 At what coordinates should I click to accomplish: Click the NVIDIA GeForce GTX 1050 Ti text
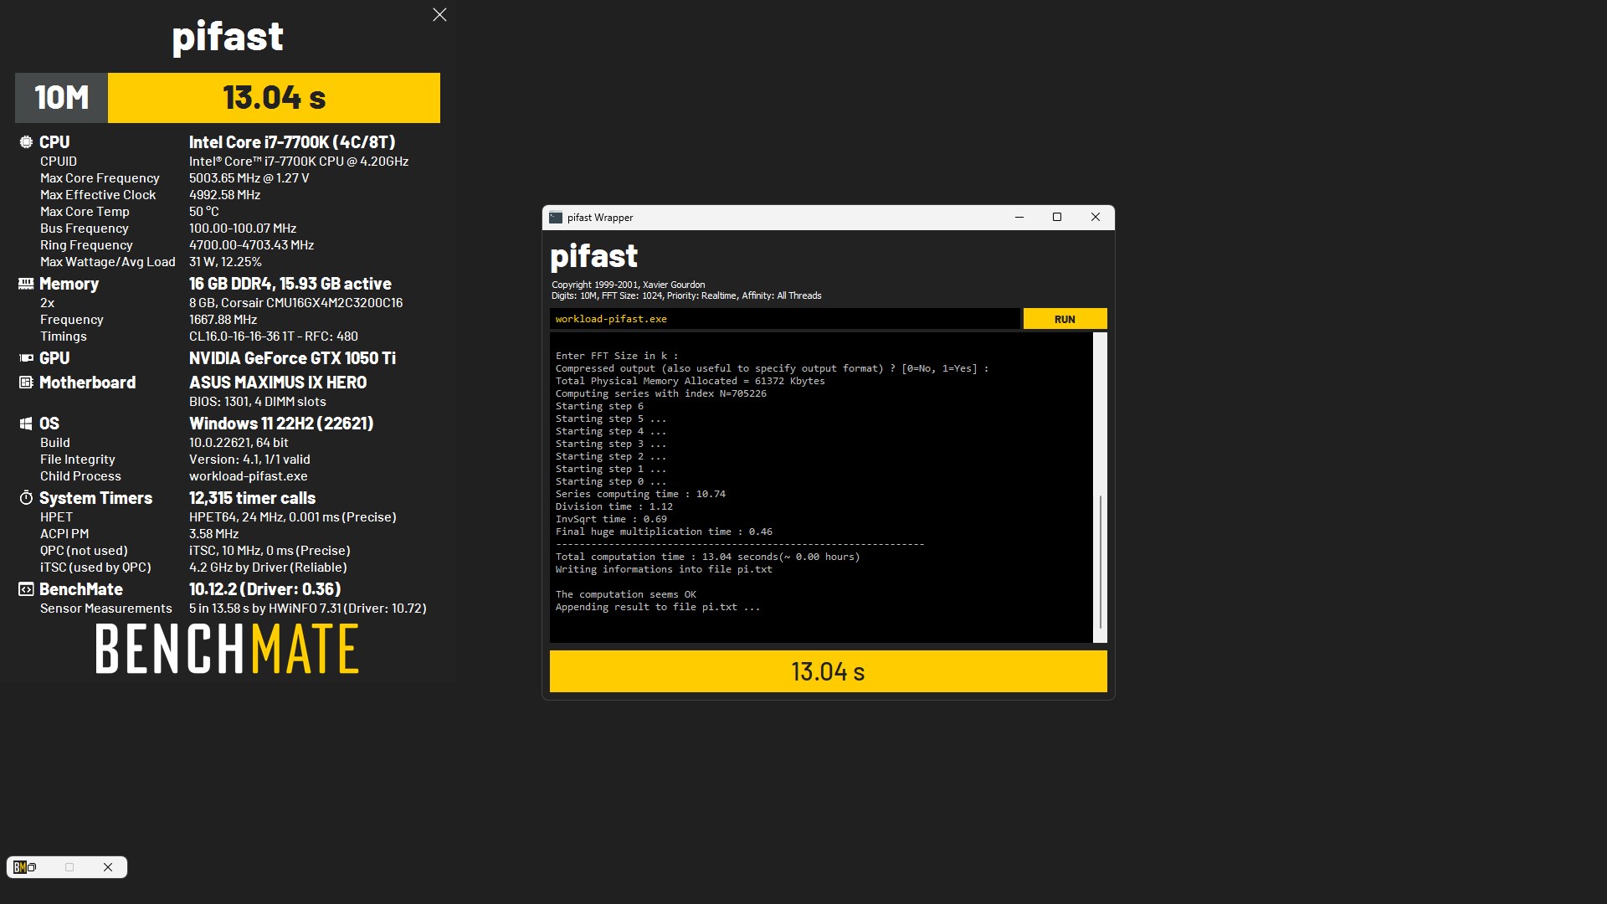(292, 358)
